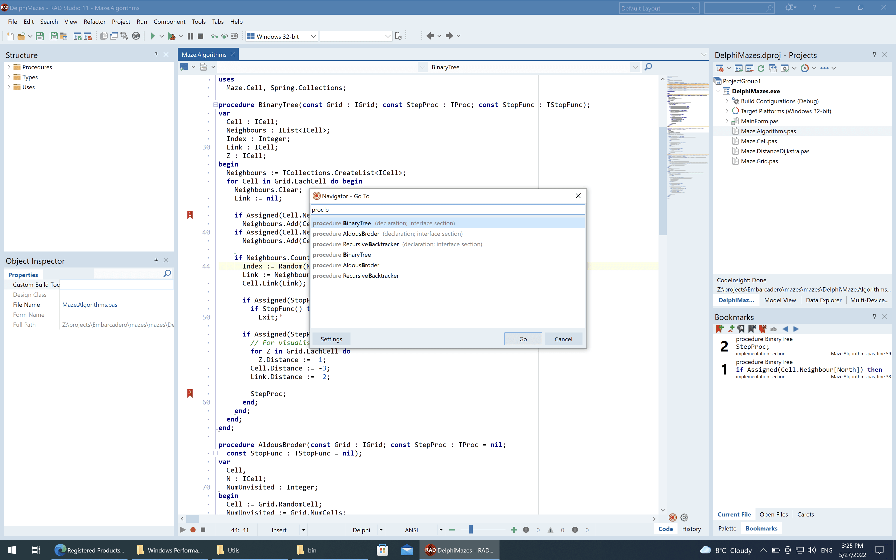Click the Pause program toolbar icon
Viewport: 896px width, 560px height.
click(x=190, y=36)
